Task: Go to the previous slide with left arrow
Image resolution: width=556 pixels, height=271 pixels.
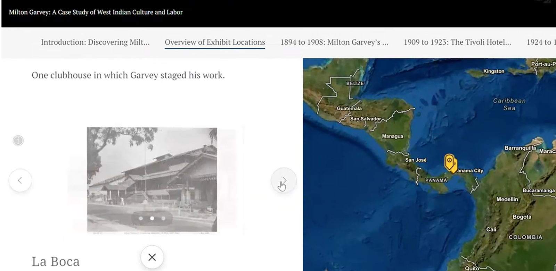Action: pyautogui.click(x=20, y=180)
